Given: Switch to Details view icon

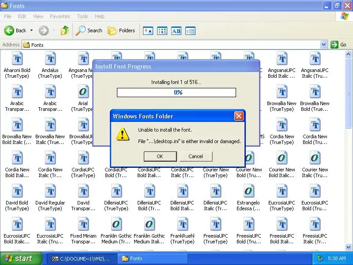Looking at the screenshot, I should click(x=190, y=31).
